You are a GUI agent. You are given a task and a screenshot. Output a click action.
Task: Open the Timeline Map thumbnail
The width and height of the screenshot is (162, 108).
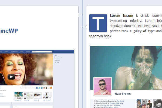pyautogui.click(x=28, y=95)
